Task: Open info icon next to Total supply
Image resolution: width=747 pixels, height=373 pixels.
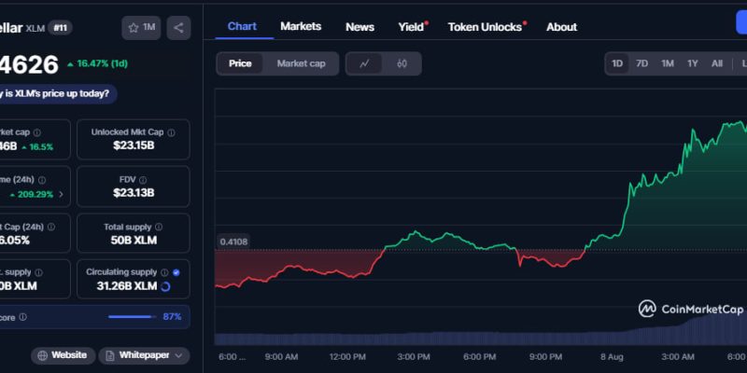Action: point(159,228)
